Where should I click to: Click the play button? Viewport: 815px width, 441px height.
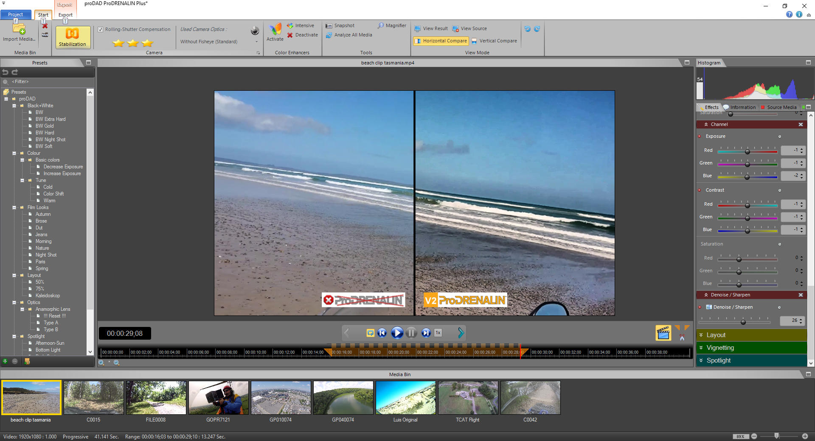[x=397, y=333]
